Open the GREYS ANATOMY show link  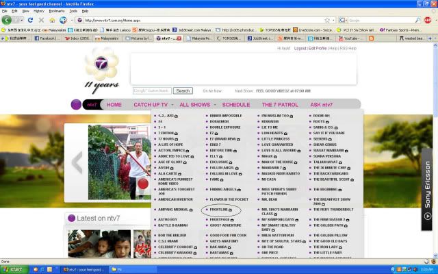pyautogui.click(x=224, y=241)
